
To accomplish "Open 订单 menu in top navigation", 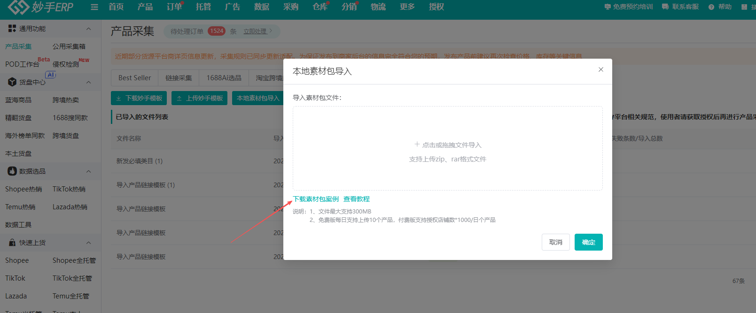I will click(174, 7).
